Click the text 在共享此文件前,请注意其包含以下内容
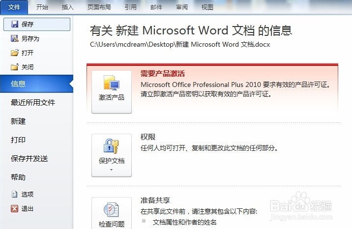The width and height of the screenshot is (352, 229). [x=199, y=211]
